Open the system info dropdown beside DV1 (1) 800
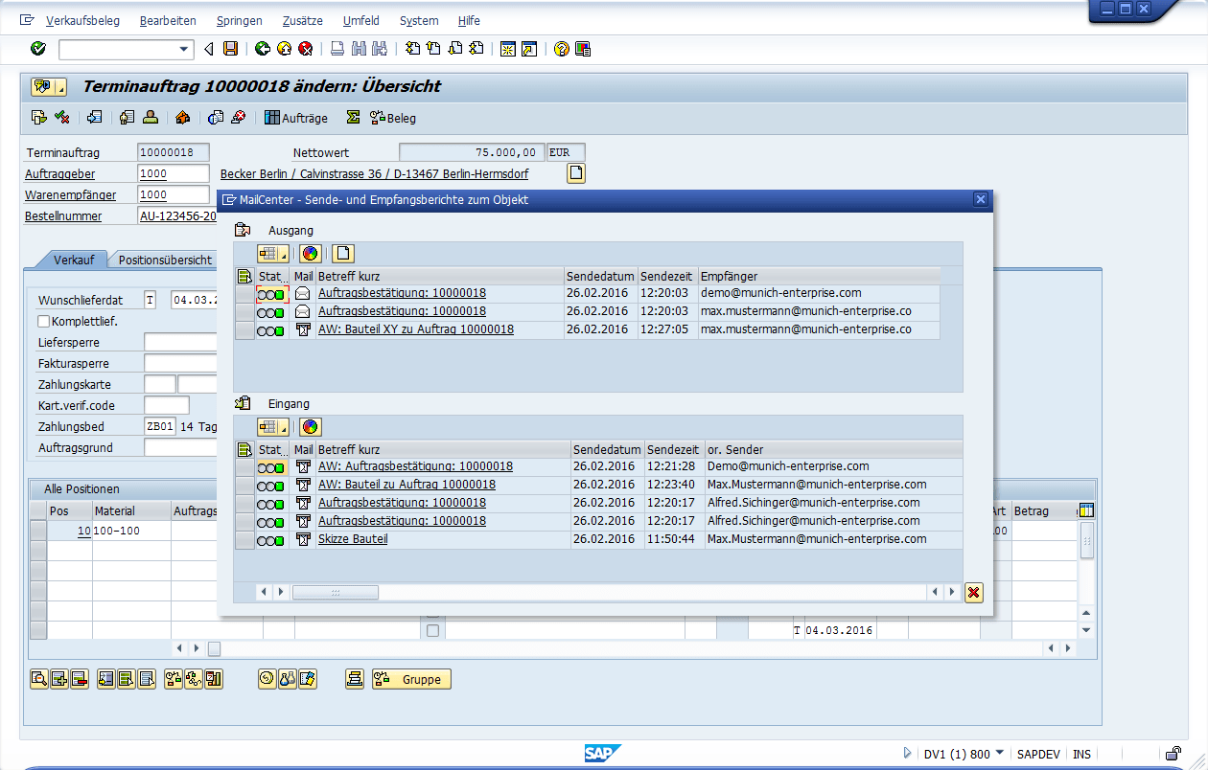The height and width of the screenshot is (770, 1208). pyautogui.click(x=1000, y=753)
